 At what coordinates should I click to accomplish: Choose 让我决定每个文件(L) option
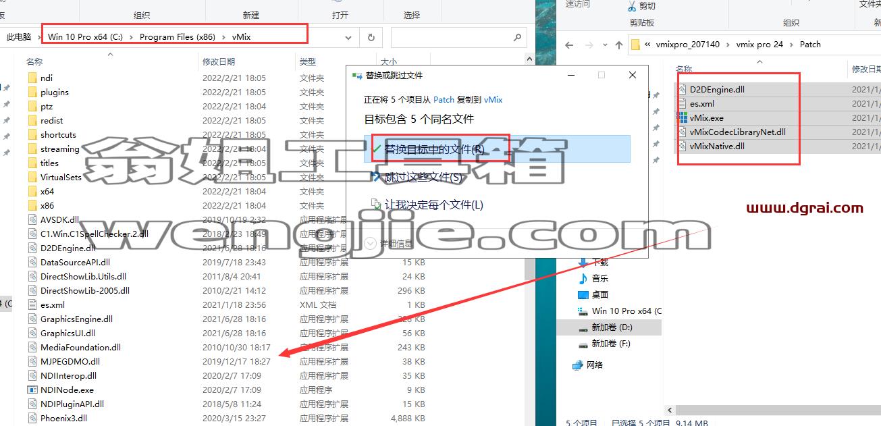tap(497, 205)
